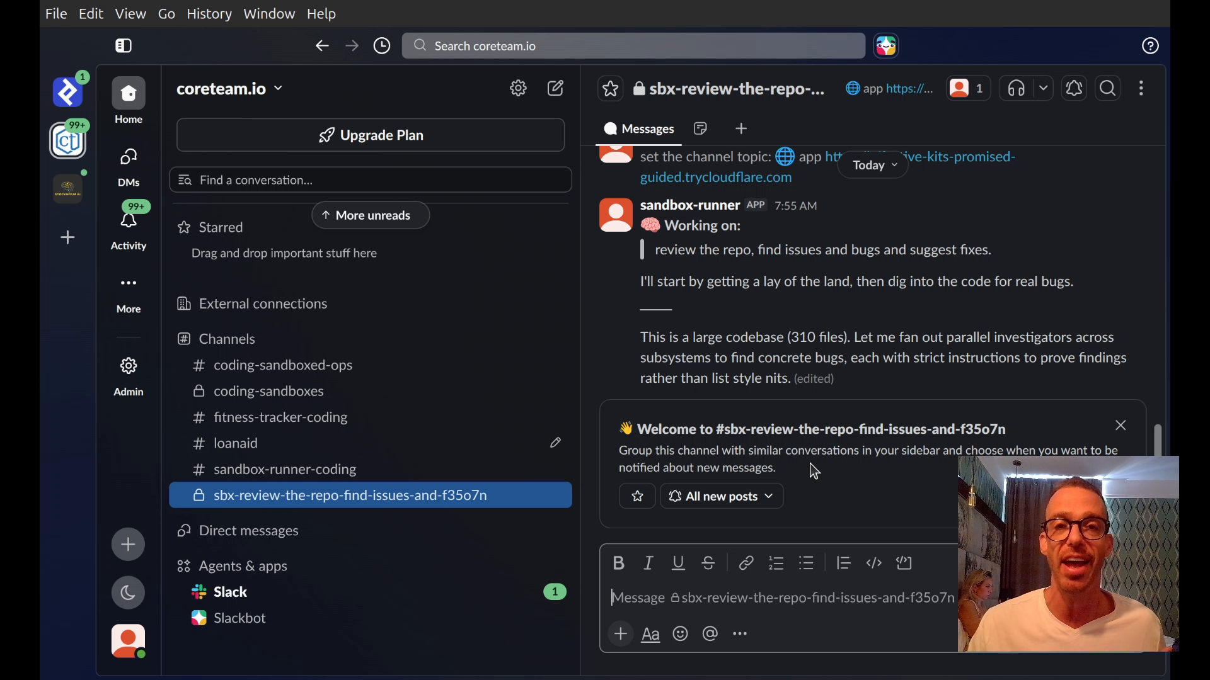Add a workspace plus icon

point(68,238)
